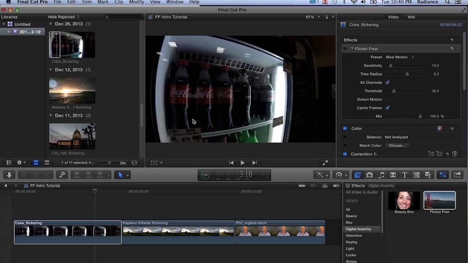Toggle the Cache Frames checkbox
Viewport: 468px width, 263px height.
pyautogui.click(x=387, y=108)
